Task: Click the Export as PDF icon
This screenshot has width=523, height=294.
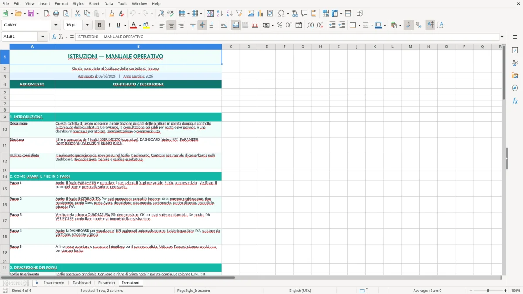Action: (47, 14)
